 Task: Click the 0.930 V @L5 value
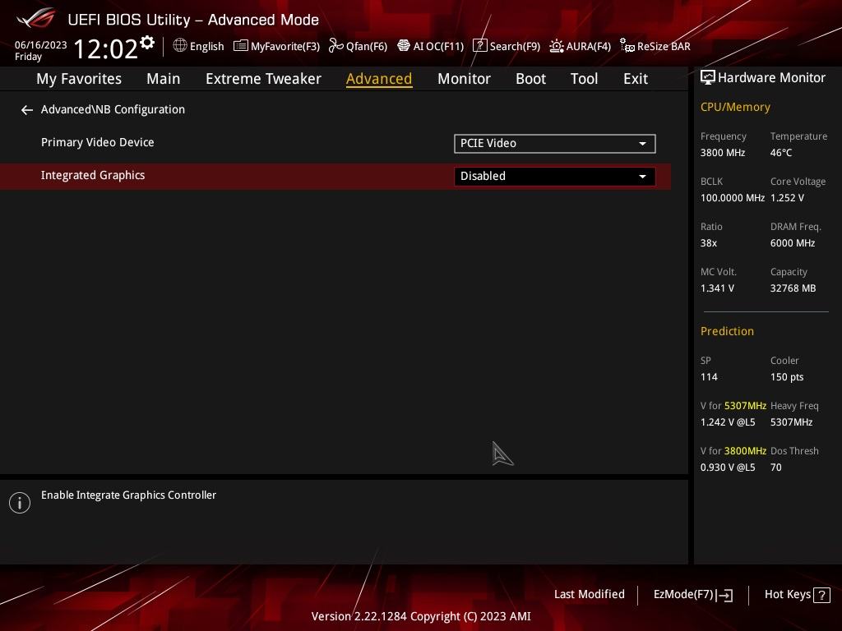point(728,467)
